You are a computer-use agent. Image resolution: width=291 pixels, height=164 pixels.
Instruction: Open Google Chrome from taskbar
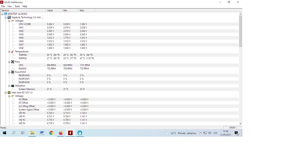pyautogui.click(x=51, y=133)
